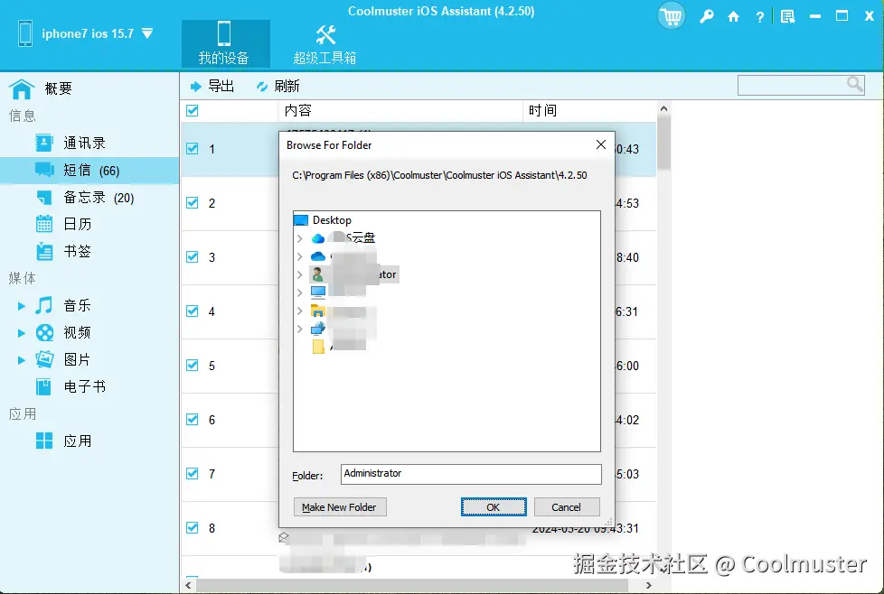Open the Apps (应用) section
Image resolution: width=884 pixels, height=594 pixels.
click(x=80, y=441)
